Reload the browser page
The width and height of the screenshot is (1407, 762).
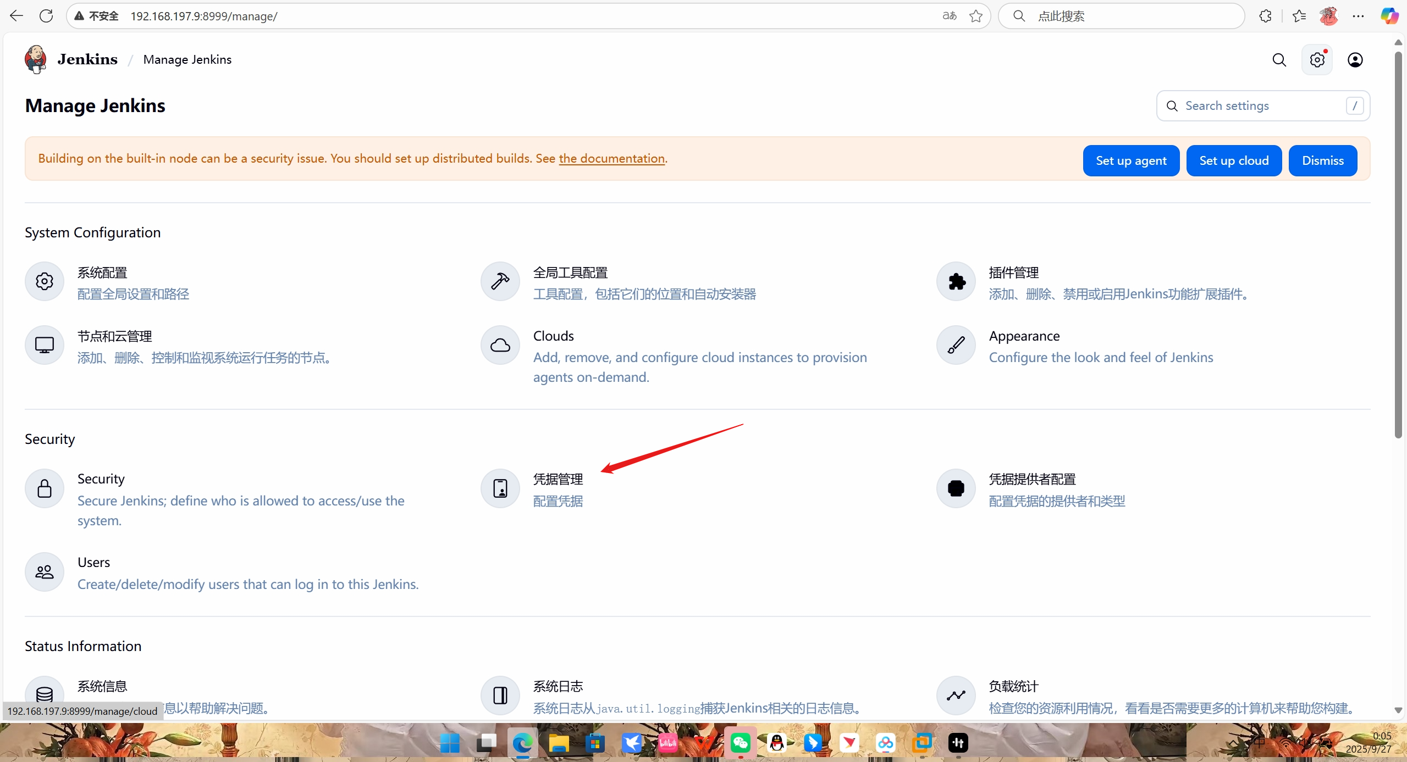coord(46,16)
